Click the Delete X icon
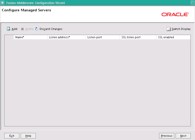The width and height of the screenshot is (195, 140). pyautogui.click(x=22, y=29)
